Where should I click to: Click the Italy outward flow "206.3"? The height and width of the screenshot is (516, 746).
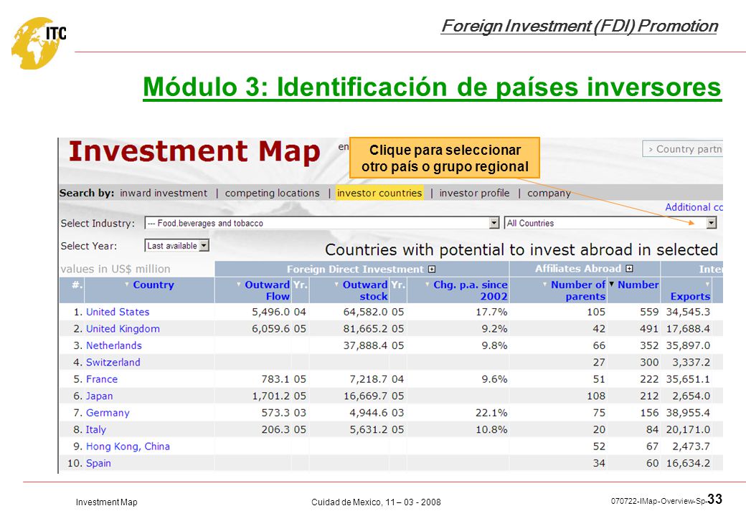pos(275,429)
